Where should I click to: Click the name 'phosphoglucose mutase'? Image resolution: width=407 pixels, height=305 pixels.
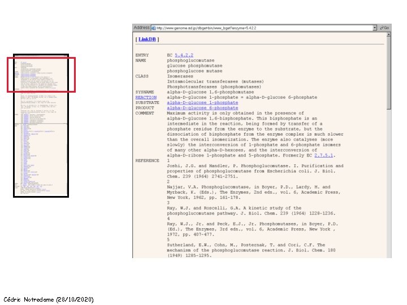tap(194, 71)
